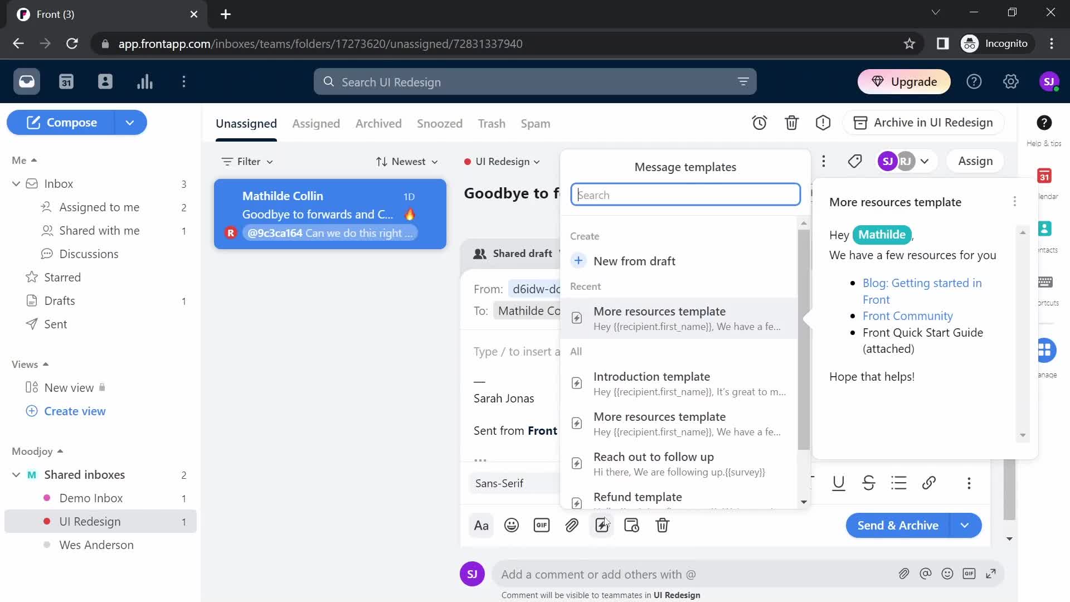This screenshot has height=602, width=1070.
Task: Apply strikethrough formatting
Action: click(869, 483)
